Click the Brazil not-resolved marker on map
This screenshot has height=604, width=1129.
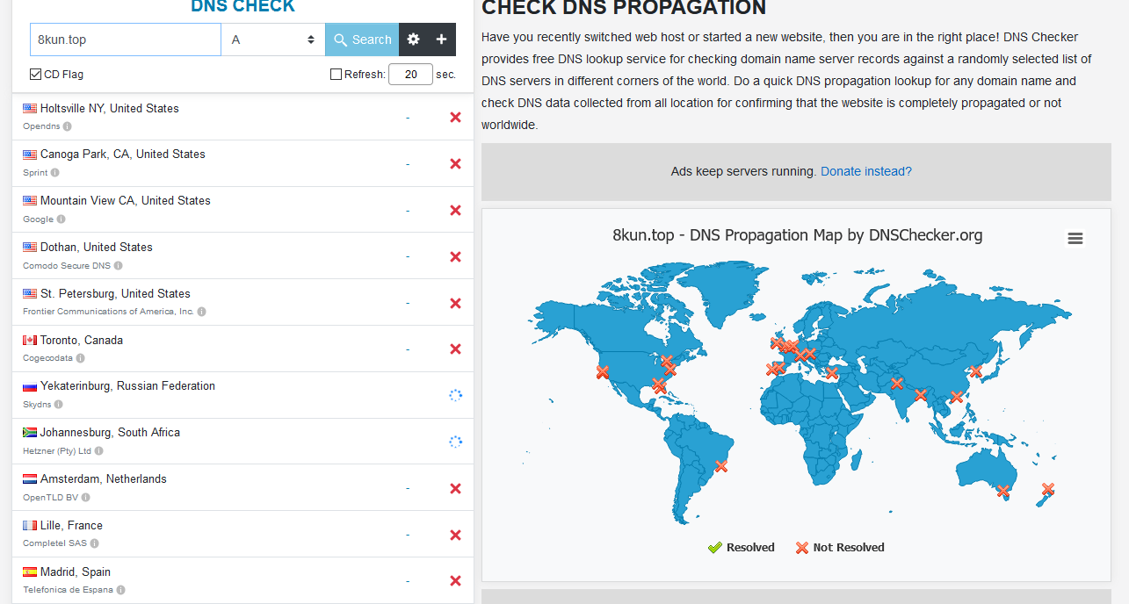[x=721, y=466]
